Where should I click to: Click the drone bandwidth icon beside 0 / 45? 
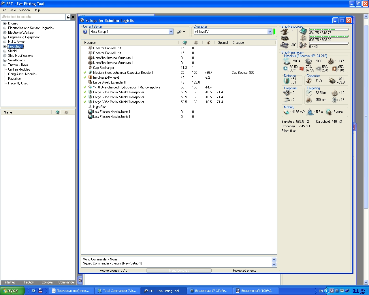303,45
